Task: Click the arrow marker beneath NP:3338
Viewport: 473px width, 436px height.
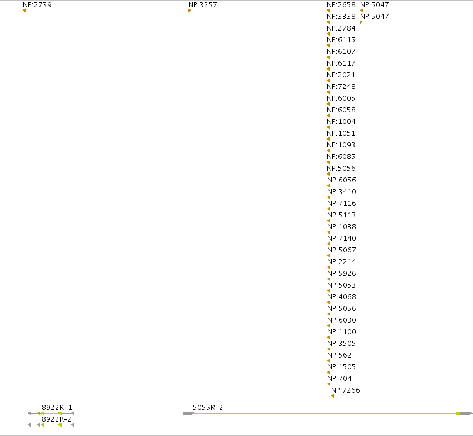Action: click(328, 22)
